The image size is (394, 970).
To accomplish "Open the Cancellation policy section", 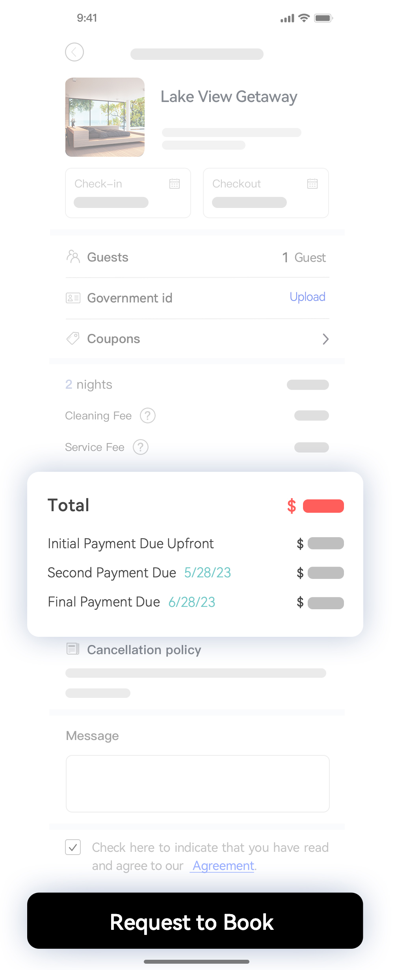I will (144, 650).
